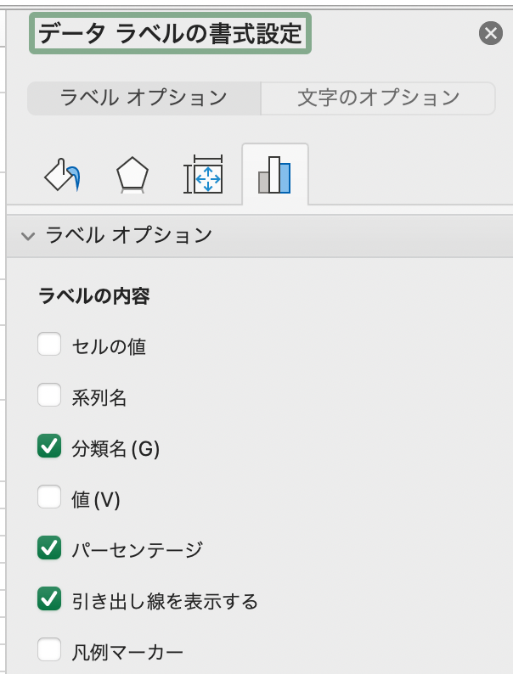513x674 pixels.
Task: Enable the 凡例マーカー checkbox
Action: point(49,651)
